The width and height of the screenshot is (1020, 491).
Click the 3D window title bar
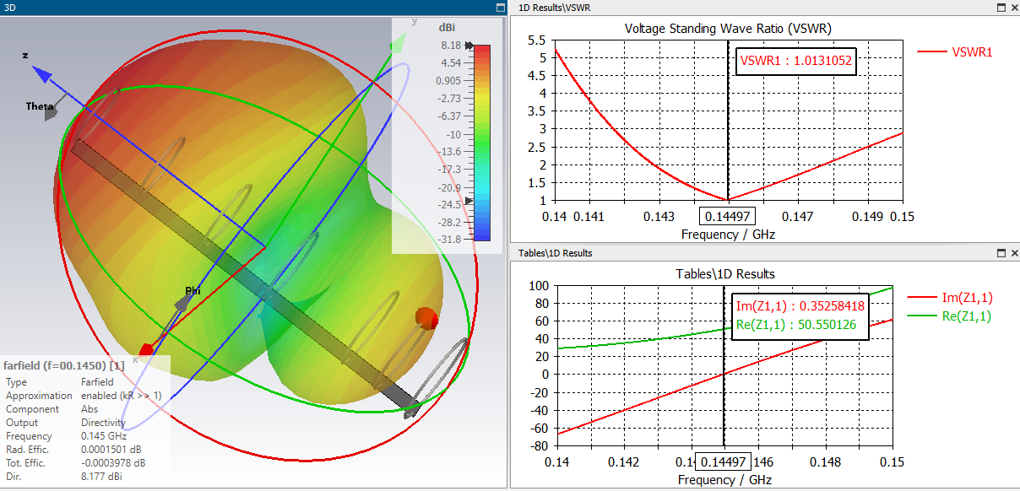coord(253,7)
